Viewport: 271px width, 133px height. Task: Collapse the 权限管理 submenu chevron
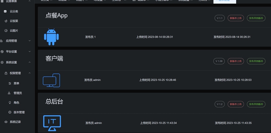click(x=29, y=73)
